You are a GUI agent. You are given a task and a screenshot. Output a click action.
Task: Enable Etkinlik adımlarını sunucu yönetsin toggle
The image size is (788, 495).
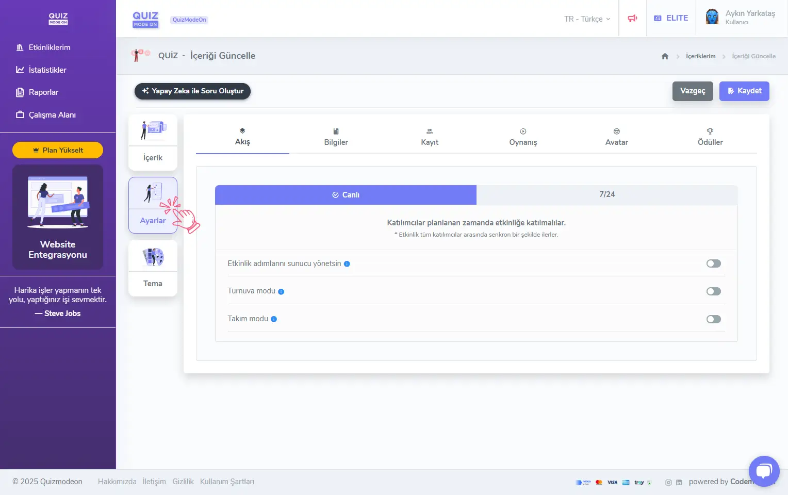[x=713, y=263]
